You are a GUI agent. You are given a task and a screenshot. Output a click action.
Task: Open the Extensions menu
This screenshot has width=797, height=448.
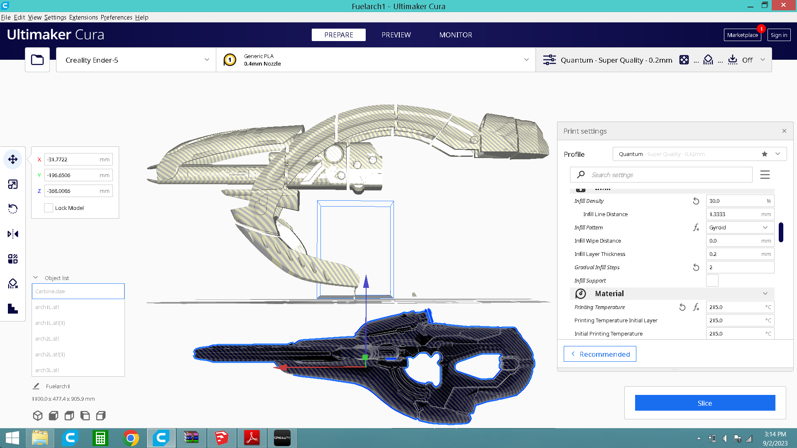[83, 17]
